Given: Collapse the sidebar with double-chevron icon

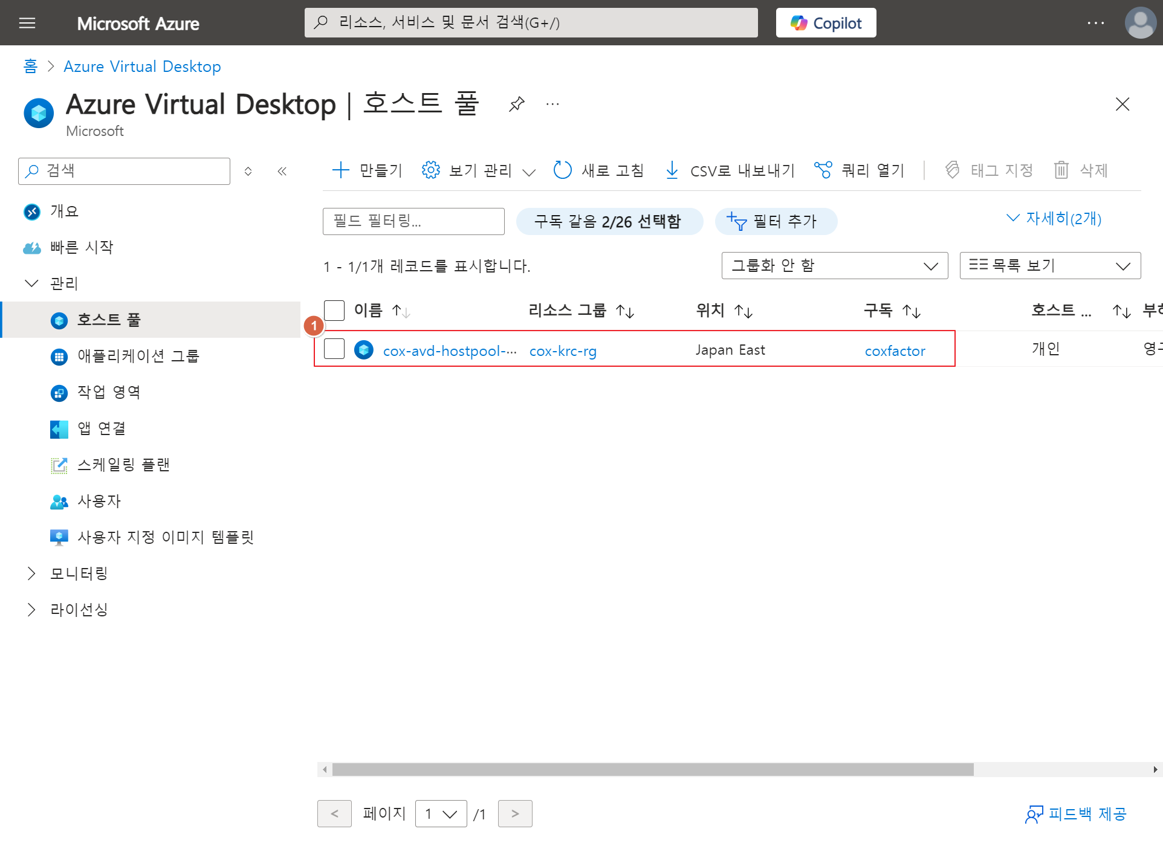Looking at the screenshot, I should pos(282,171).
